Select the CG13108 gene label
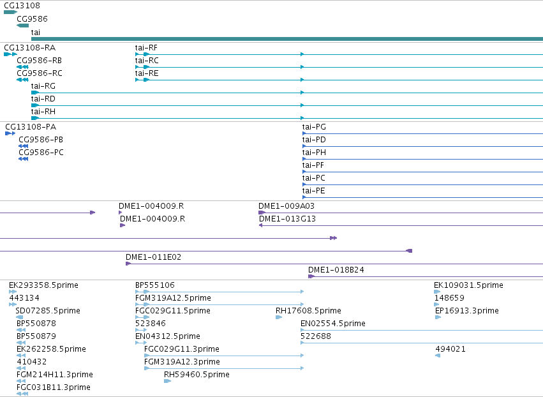 (22, 6)
